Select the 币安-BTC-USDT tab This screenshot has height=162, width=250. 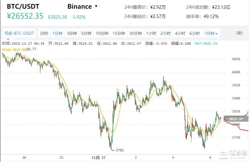[x=19, y=33]
